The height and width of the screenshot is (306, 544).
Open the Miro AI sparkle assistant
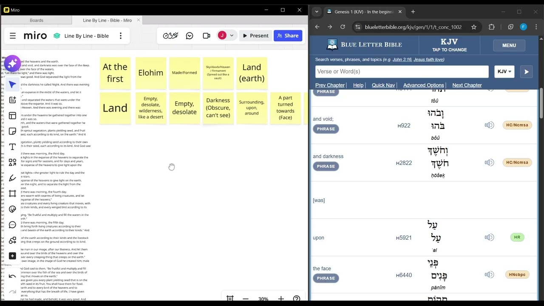(12, 64)
